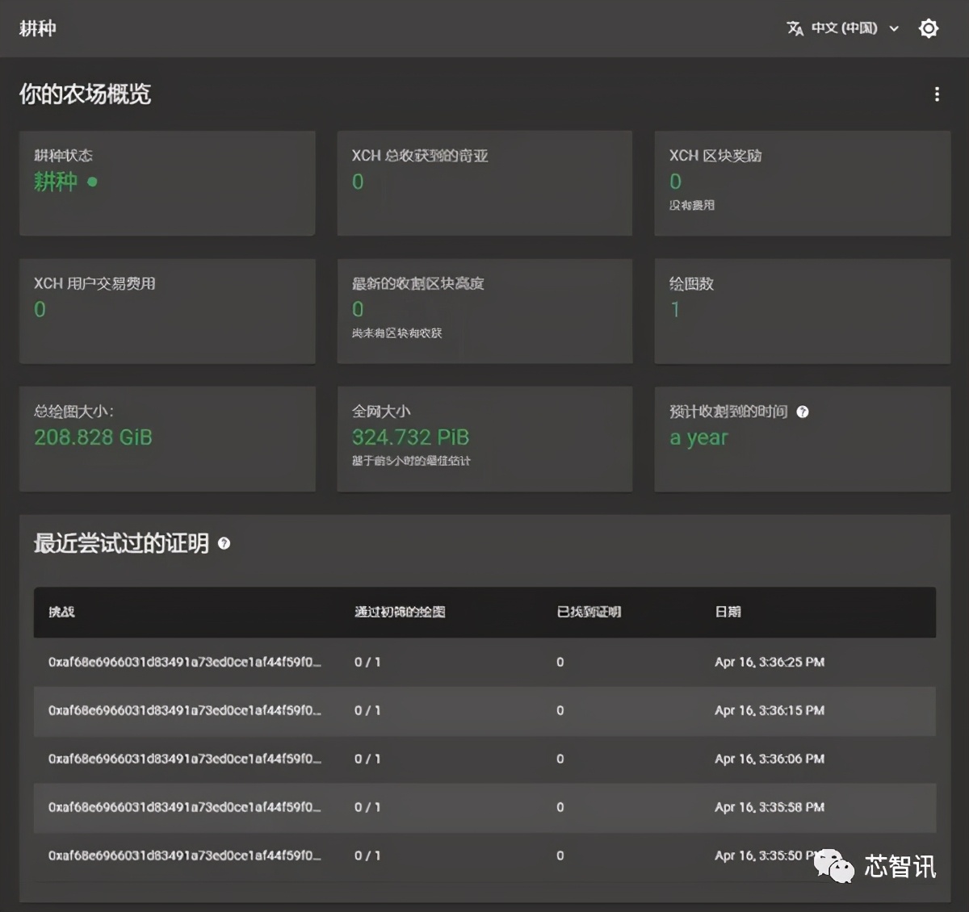Viewport: 969px width, 912px height.
Task: Click help icon next to 最近尝试过的证明 heading
Action: coord(224,544)
